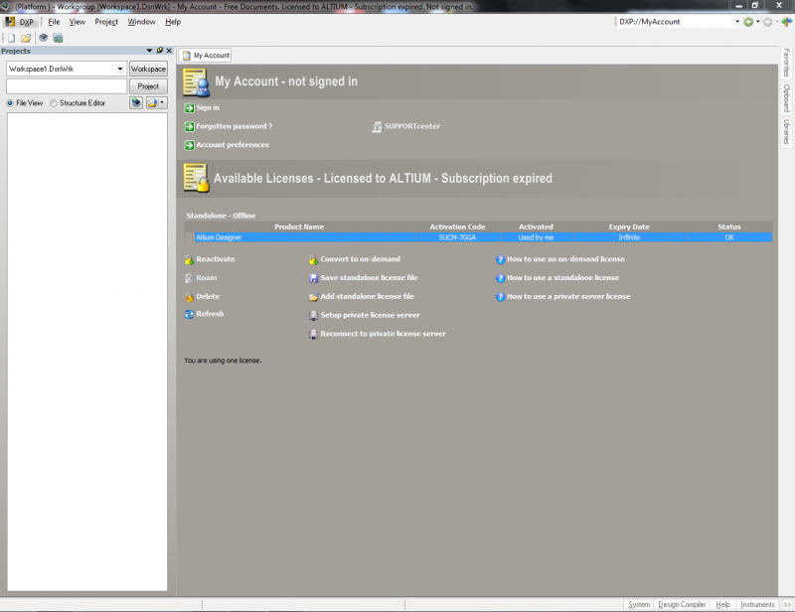Expand the folder display options arrow
Screen dimensions: 795x612
(162, 103)
